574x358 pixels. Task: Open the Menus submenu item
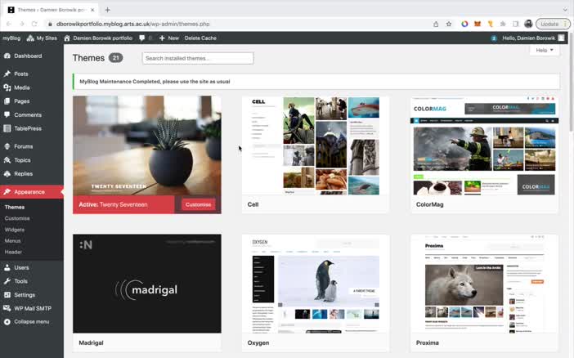[x=13, y=241]
